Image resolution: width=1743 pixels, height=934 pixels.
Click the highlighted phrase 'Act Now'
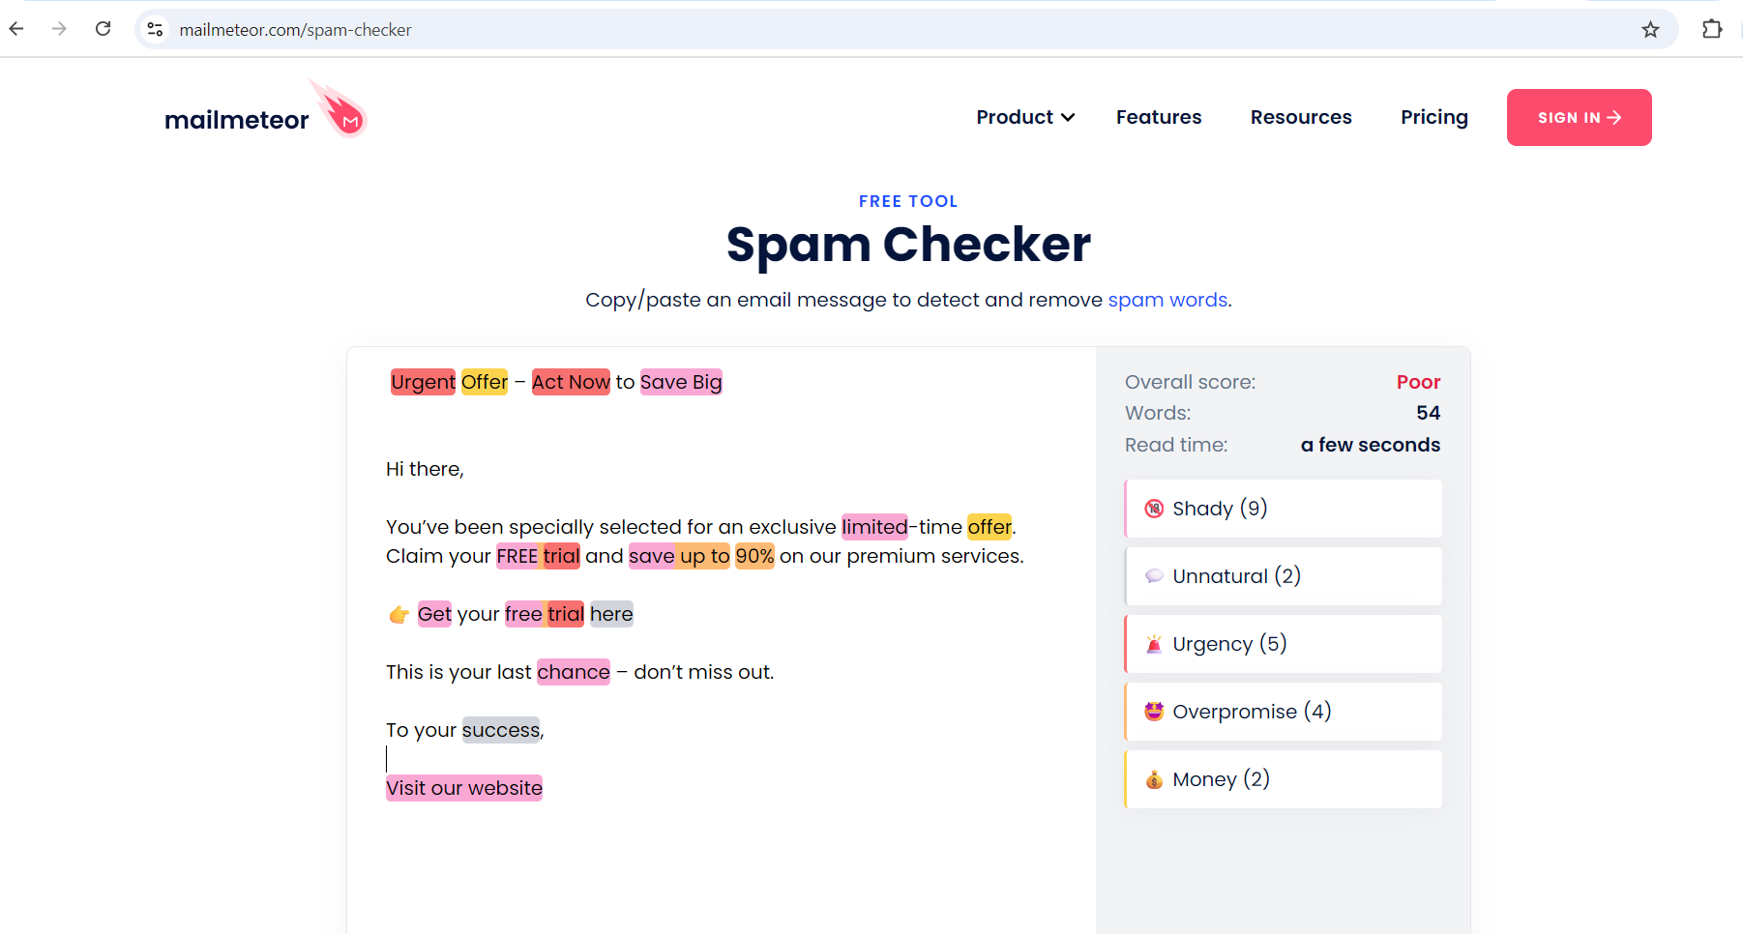tap(571, 382)
